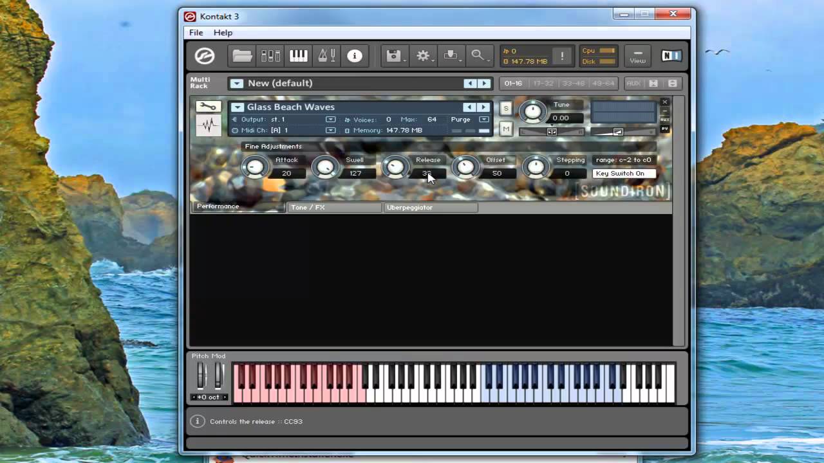Click the Offset knob
Viewport: 824px width, 463px height.
point(465,167)
